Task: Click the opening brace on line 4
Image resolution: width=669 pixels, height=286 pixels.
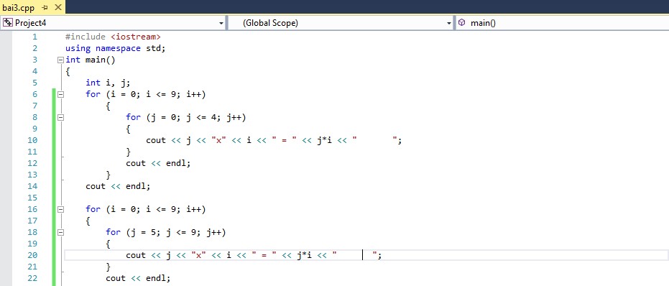Action: click(x=68, y=71)
